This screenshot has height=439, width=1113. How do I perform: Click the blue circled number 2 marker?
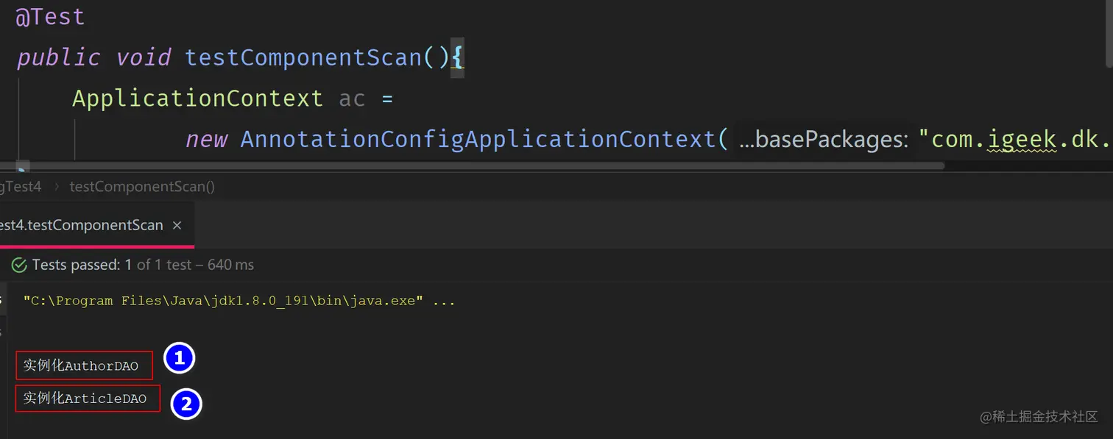tap(186, 404)
